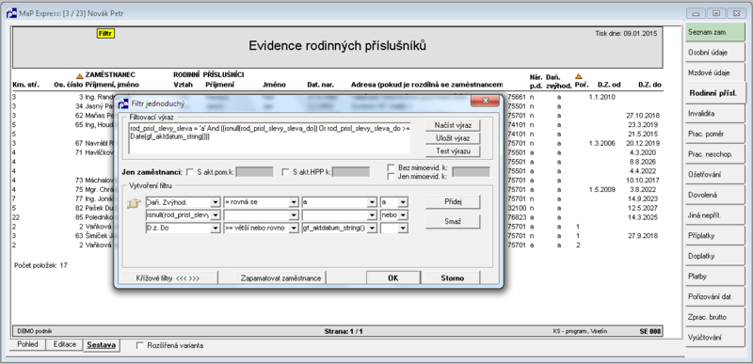This screenshot has height=364, width=753.
Task: Click the 'Strana: 1 / 1' status text
Action: 344,331
